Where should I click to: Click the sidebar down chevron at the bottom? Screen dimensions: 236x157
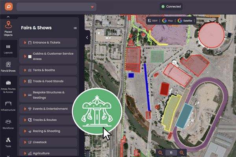tap(8, 156)
